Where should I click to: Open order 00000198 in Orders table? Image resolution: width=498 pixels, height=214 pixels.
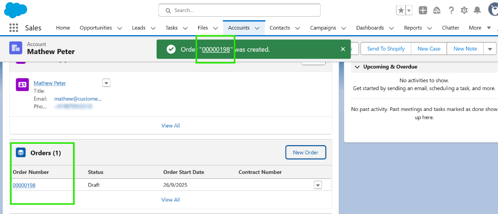click(24, 185)
